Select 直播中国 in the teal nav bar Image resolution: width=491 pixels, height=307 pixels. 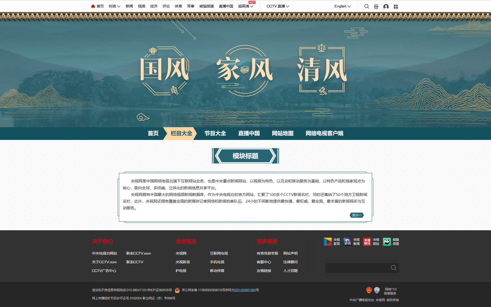[249, 133]
